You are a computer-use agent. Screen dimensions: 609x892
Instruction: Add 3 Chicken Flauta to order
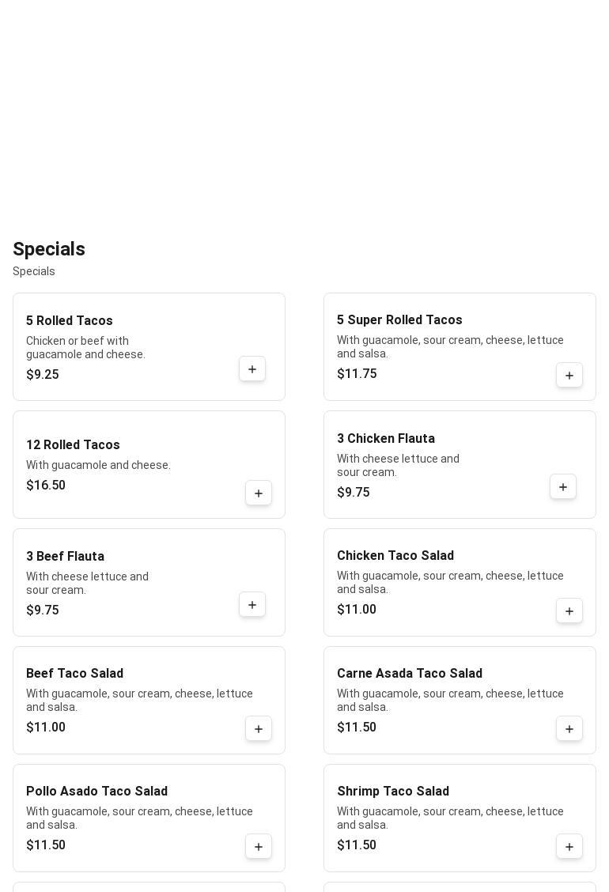pyautogui.click(x=563, y=487)
